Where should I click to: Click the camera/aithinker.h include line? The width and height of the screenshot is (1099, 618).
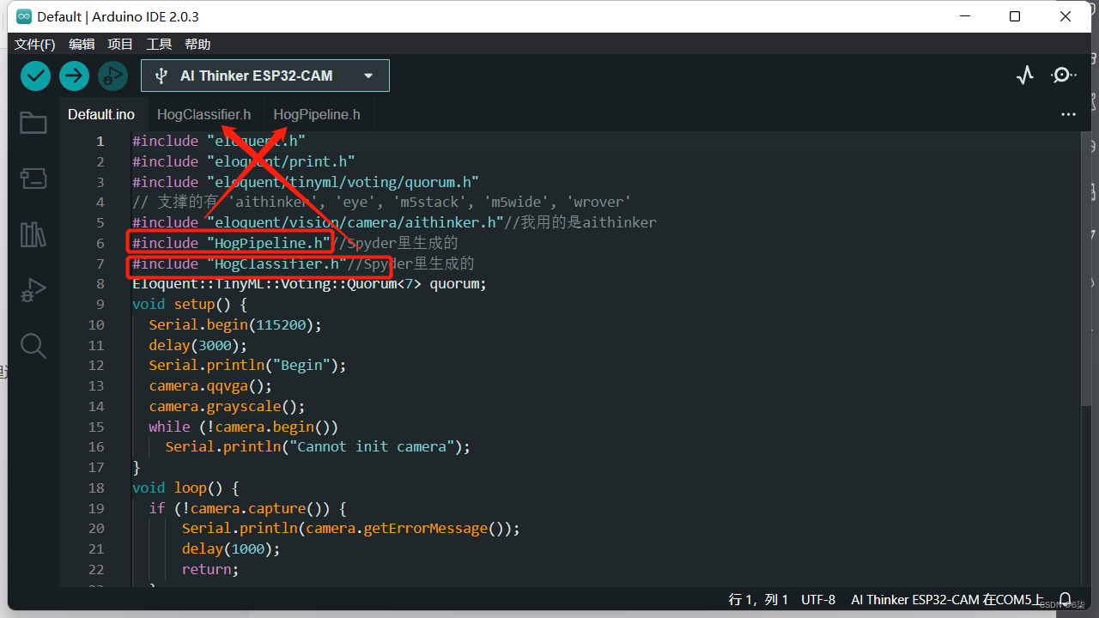point(394,222)
